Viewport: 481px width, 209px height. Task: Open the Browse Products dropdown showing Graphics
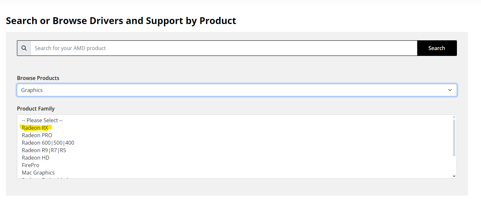point(237,90)
